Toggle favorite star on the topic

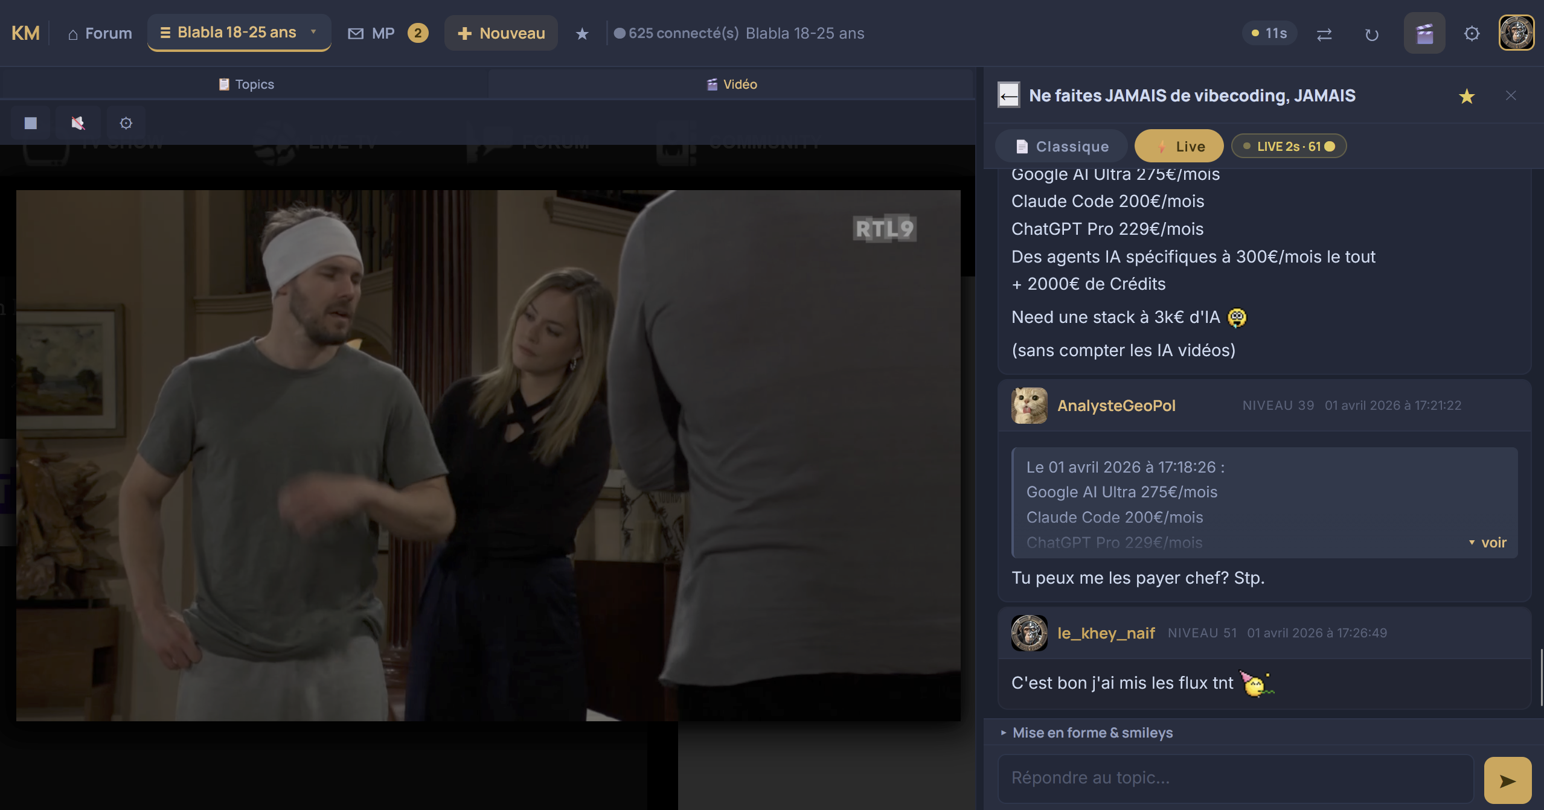(1467, 96)
